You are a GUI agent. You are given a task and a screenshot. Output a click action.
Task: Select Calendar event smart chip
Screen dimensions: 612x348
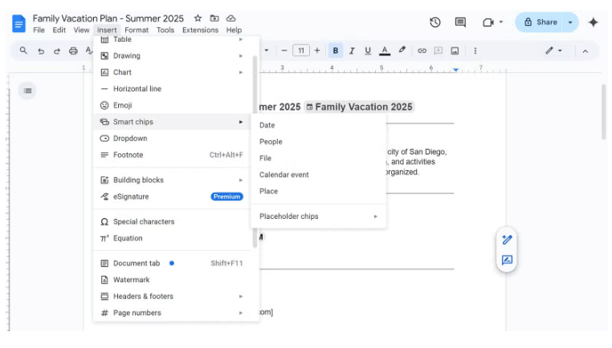pyautogui.click(x=284, y=175)
